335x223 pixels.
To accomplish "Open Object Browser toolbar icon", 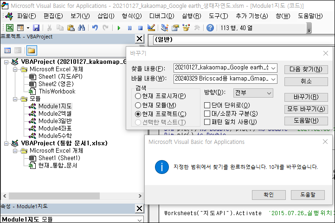I will (x=186, y=28).
